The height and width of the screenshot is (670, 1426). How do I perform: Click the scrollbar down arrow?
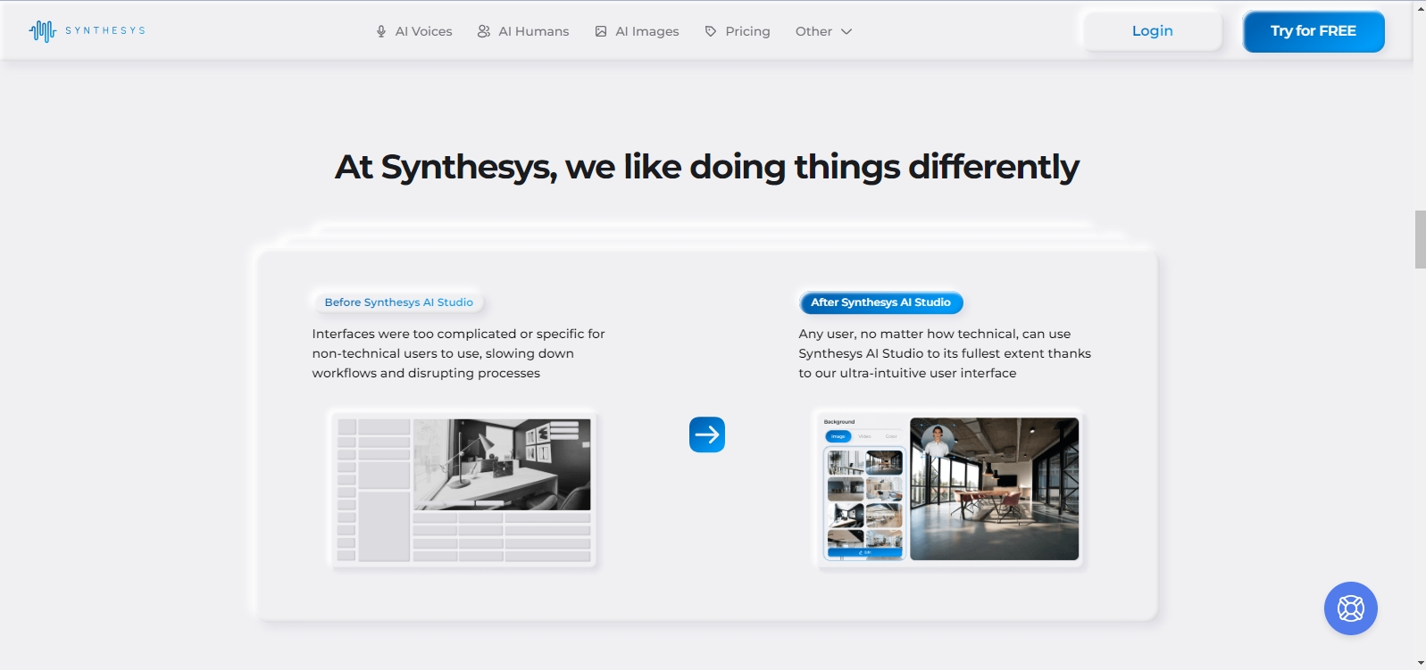pyautogui.click(x=1420, y=663)
